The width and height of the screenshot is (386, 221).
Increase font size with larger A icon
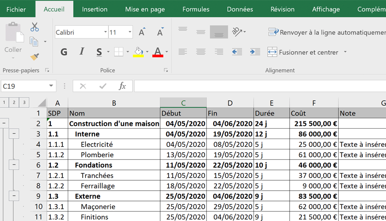tap(142, 32)
